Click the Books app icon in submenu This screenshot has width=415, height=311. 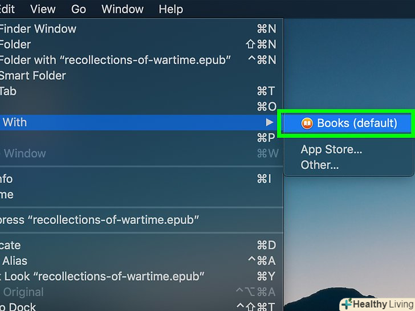coord(307,123)
